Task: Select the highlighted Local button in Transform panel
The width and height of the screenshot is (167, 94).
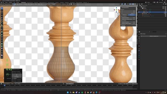Action: tap(132, 15)
